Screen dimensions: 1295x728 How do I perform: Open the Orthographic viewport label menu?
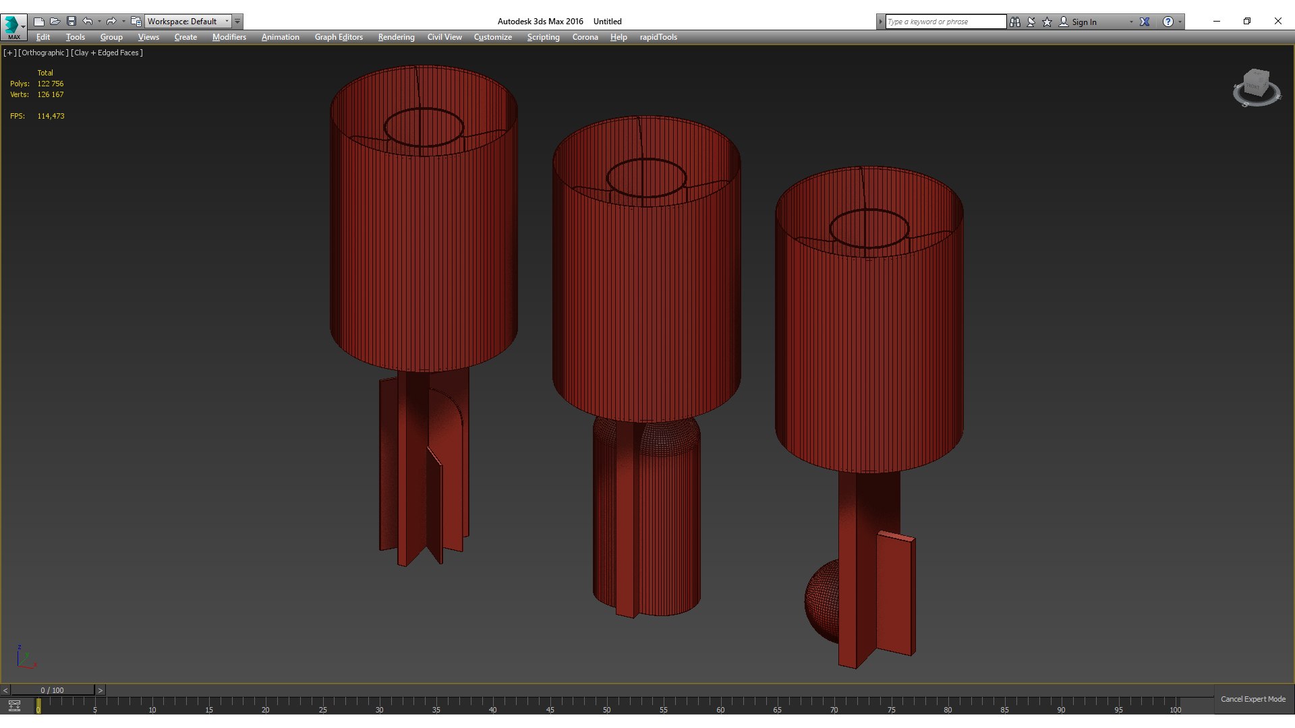43,53
